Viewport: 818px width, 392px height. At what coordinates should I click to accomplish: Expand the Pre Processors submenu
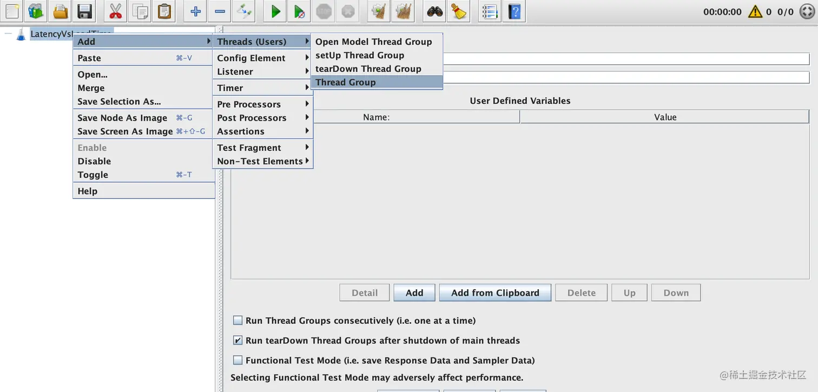click(263, 104)
